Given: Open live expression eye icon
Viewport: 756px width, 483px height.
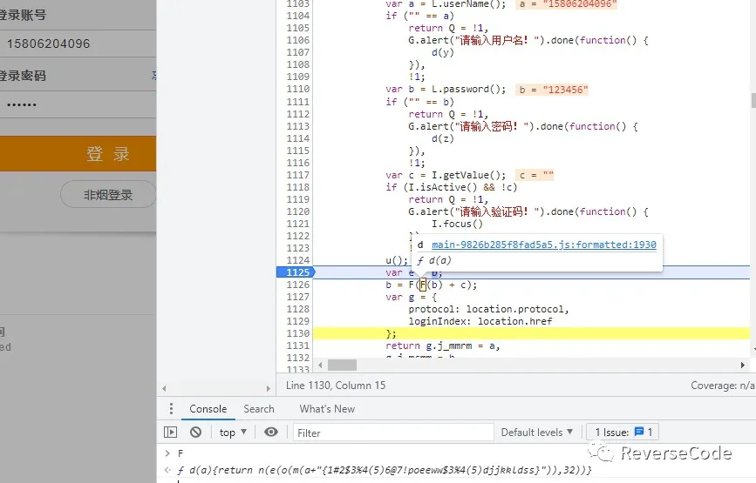Looking at the screenshot, I should [271, 432].
